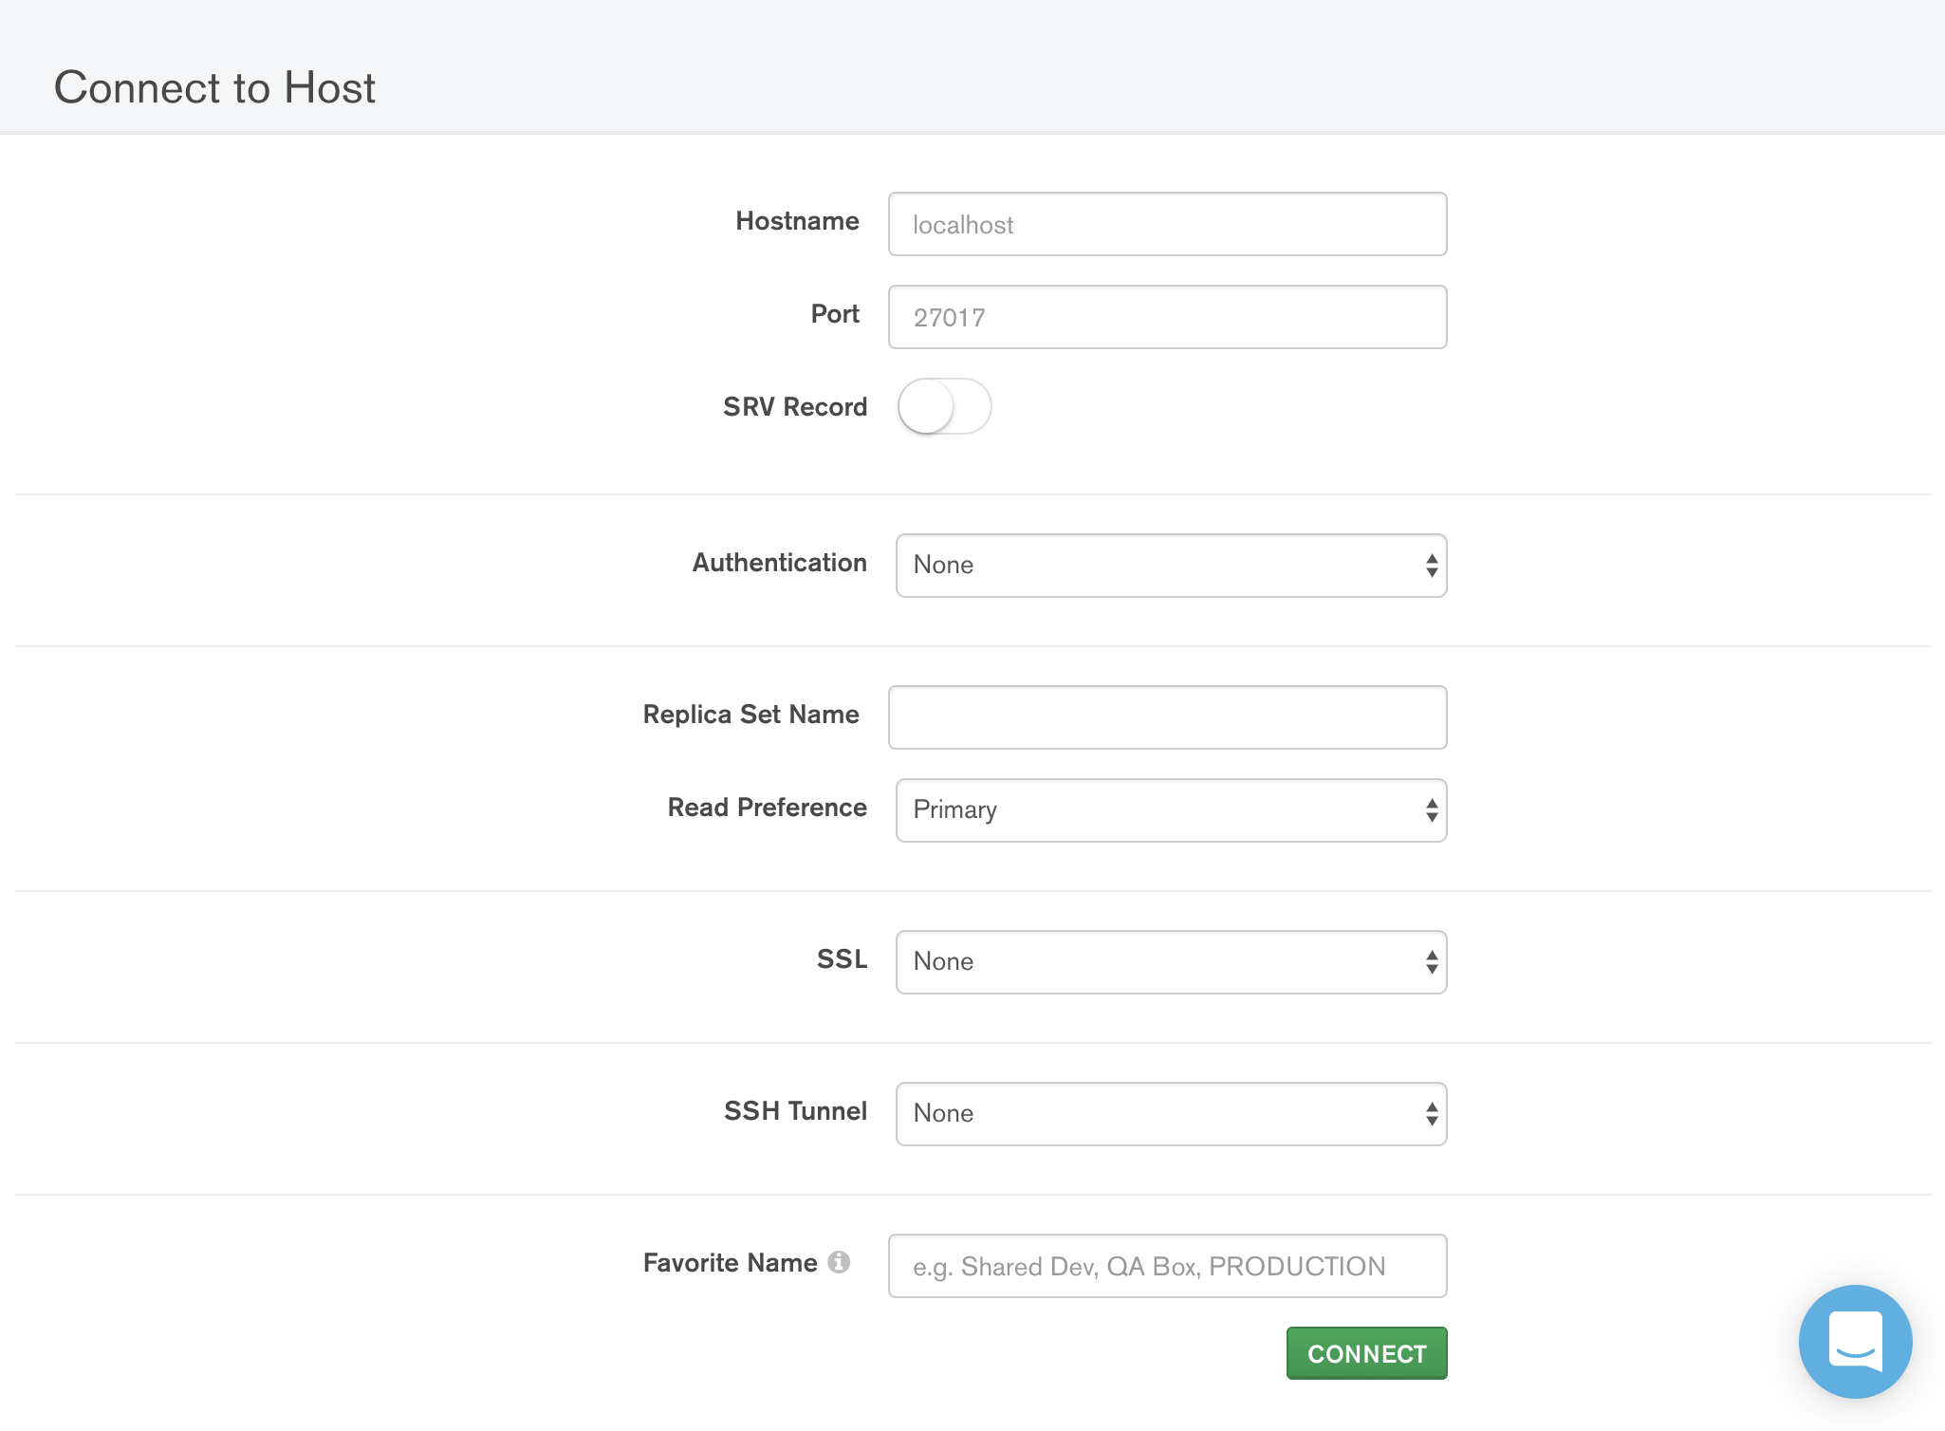Enter a value in Port field

(x=1167, y=316)
